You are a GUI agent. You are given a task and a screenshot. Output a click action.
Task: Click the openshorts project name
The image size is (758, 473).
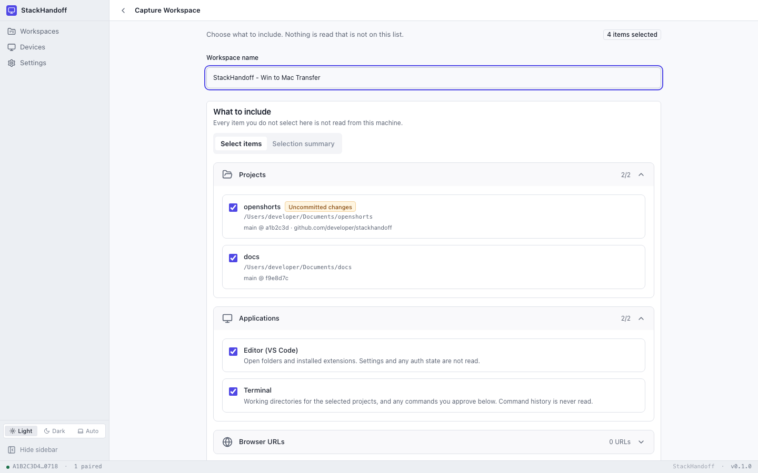(262, 207)
